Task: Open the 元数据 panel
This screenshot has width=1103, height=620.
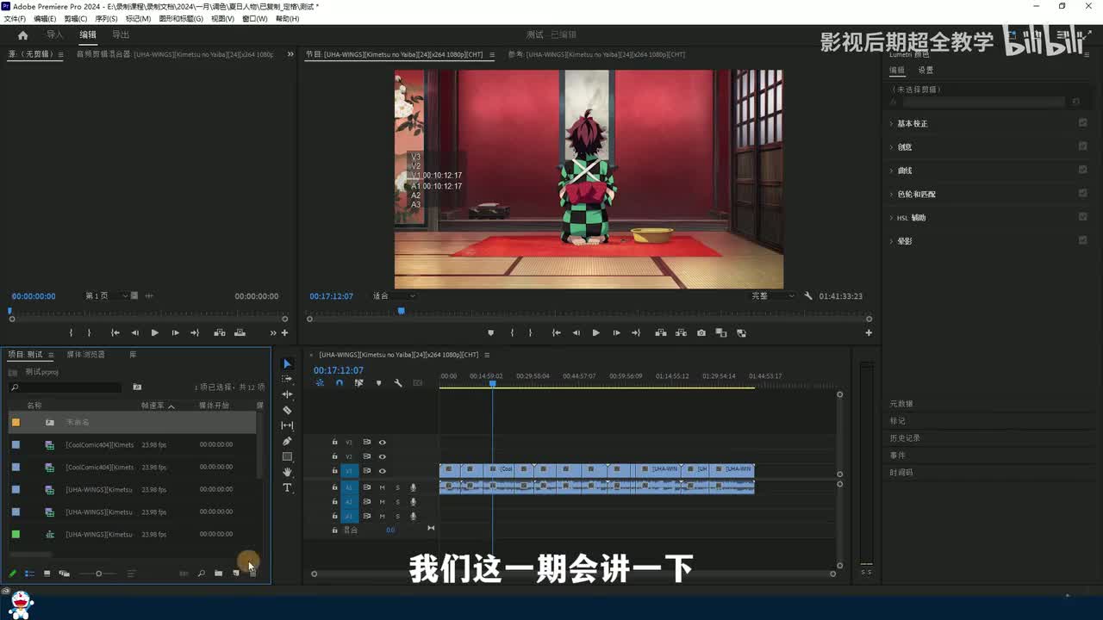Action: (901, 404)
